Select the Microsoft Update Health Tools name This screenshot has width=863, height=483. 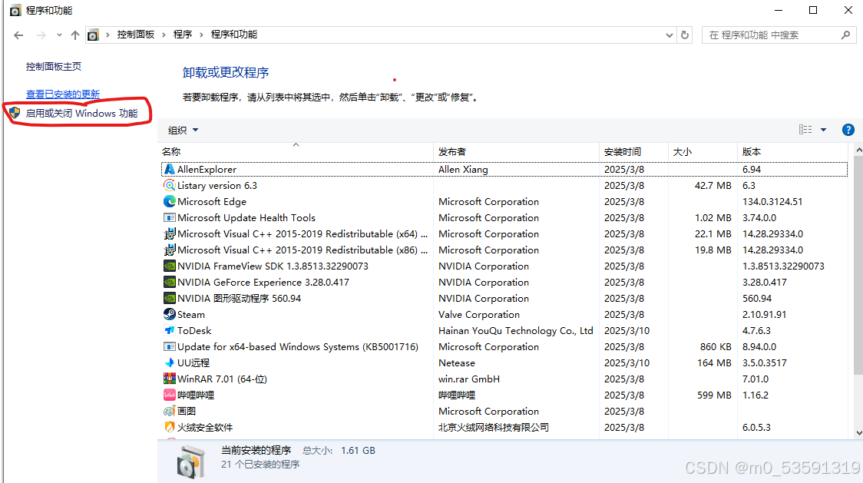246,217
